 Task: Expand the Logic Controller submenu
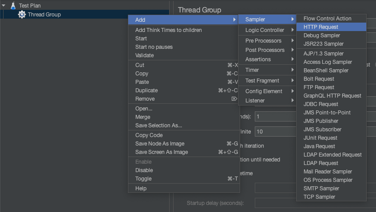pos(267,30)
